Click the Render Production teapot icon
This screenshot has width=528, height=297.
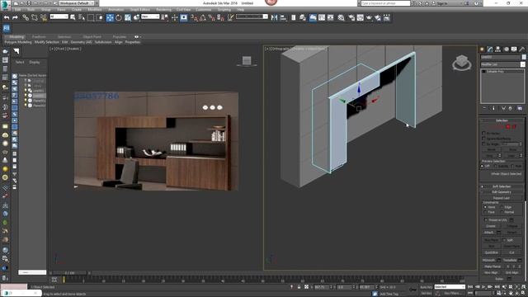369,17
